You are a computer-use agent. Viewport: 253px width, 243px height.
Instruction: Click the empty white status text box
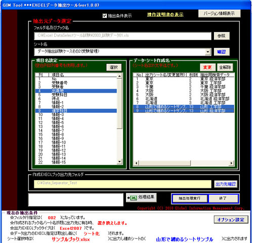[x=76, y=199]
